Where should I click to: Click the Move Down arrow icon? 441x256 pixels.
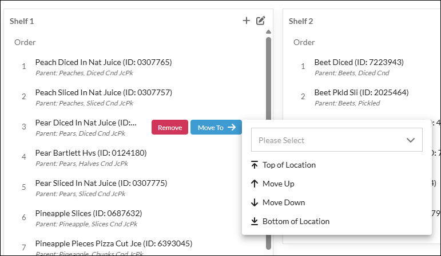[255, 202]
